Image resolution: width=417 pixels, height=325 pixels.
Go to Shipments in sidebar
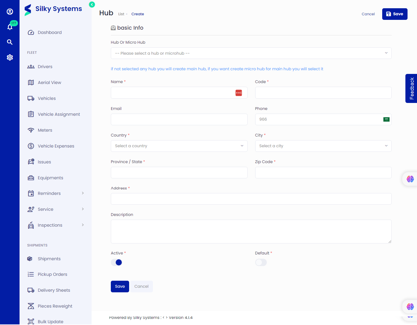[x=49, y=259]
